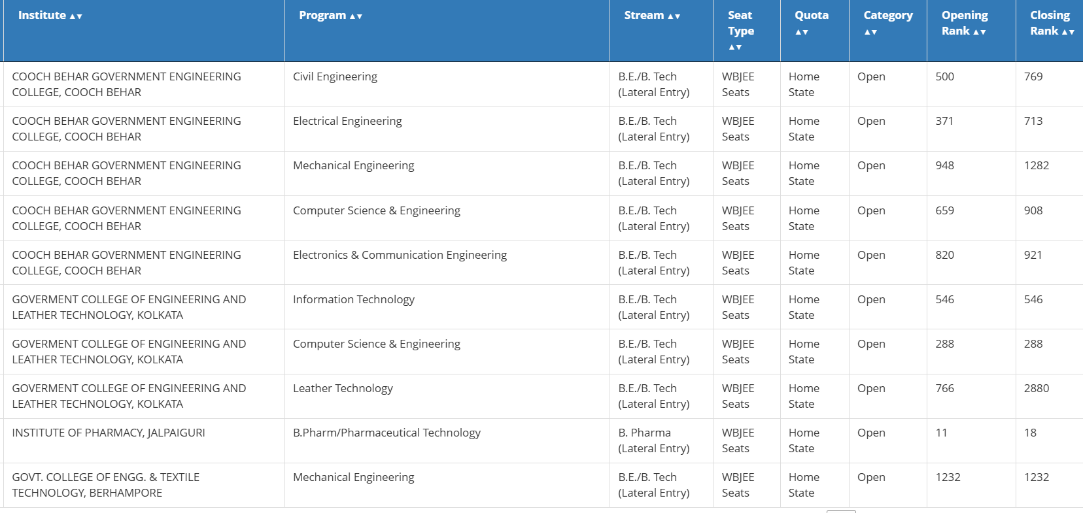Click closing rank 769 cell
Screen dimensions: 1083x513
coord(1050,84)
